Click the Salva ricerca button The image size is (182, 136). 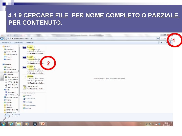(x=18, y=43)
